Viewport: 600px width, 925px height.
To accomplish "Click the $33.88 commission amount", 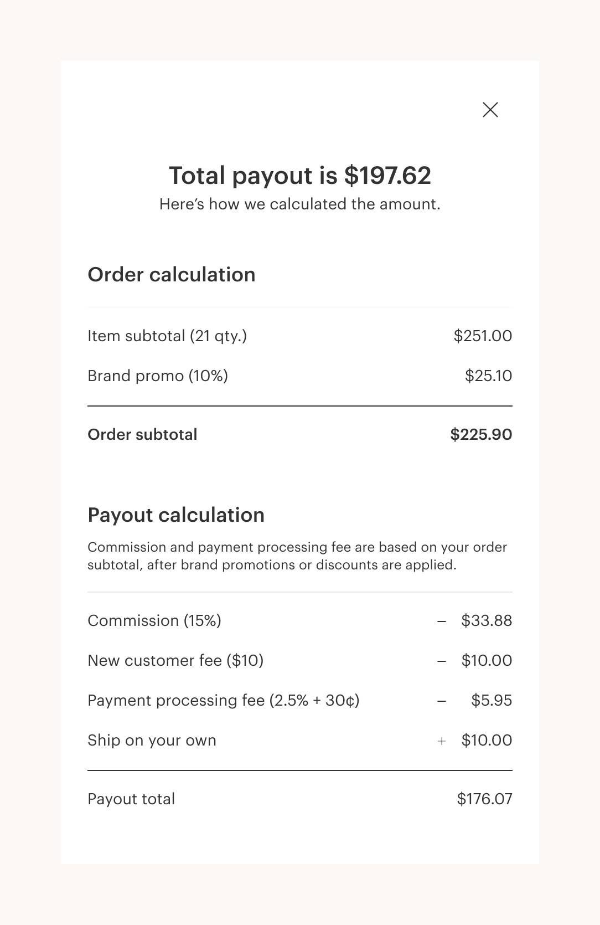I will point(487,621).
